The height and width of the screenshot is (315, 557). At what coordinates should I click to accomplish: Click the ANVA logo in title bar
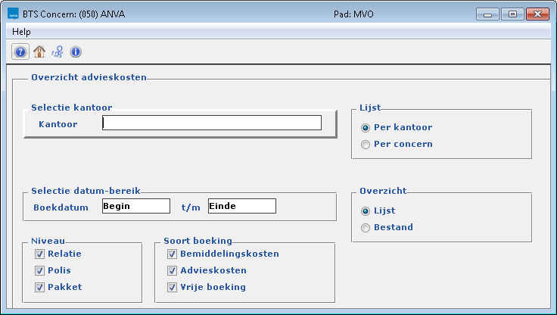13,14
